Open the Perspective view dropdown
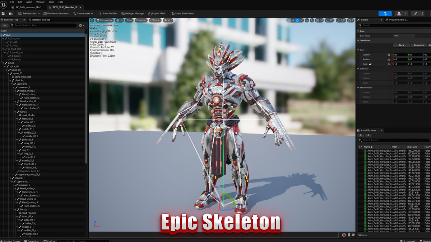The image size is (431, 242). point(105,20)
